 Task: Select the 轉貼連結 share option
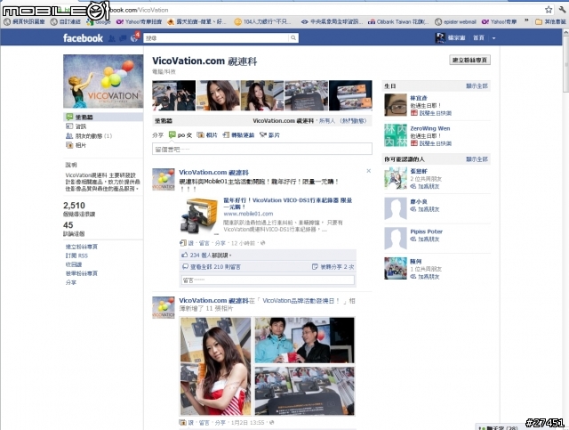(238, 134)
